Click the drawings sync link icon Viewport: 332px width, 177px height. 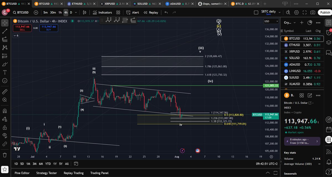[5, 144]
